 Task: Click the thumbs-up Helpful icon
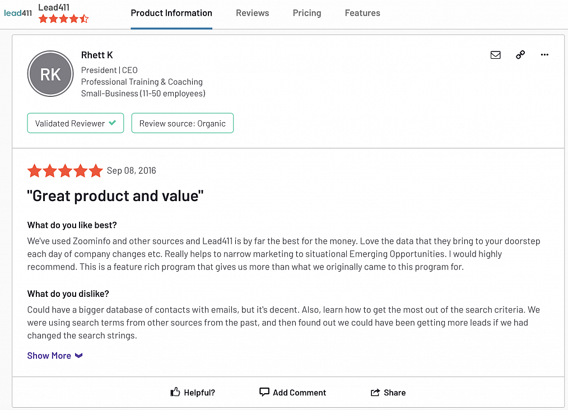coord(175,392)
